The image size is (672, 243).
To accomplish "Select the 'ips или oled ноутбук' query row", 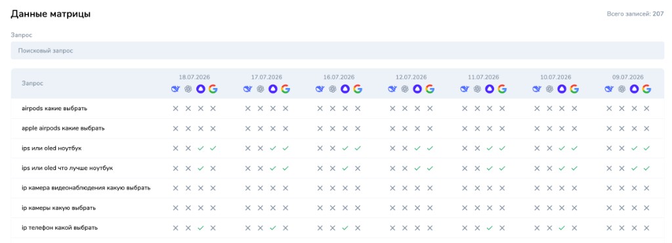I will pyautogui.click(x=337, y=148).
